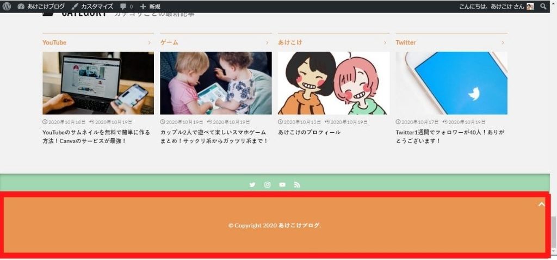The image size is (557, 260).
Task: Open the こんにちは、あけこけ さん account menu
Action: point(496,7)
